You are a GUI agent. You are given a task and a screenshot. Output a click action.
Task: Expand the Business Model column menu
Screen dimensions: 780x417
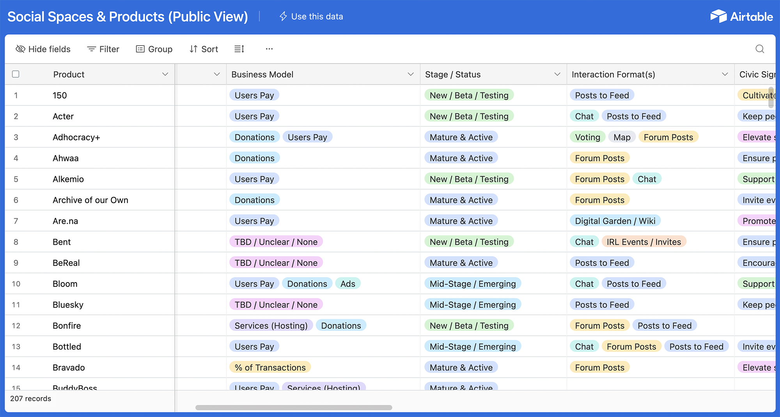[410, 74]
